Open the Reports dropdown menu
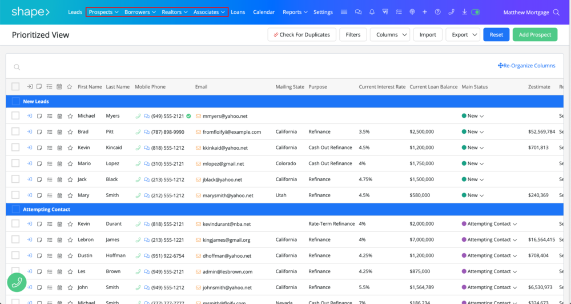The height and width of the screenshot is (304, 571). coord(295,12)
